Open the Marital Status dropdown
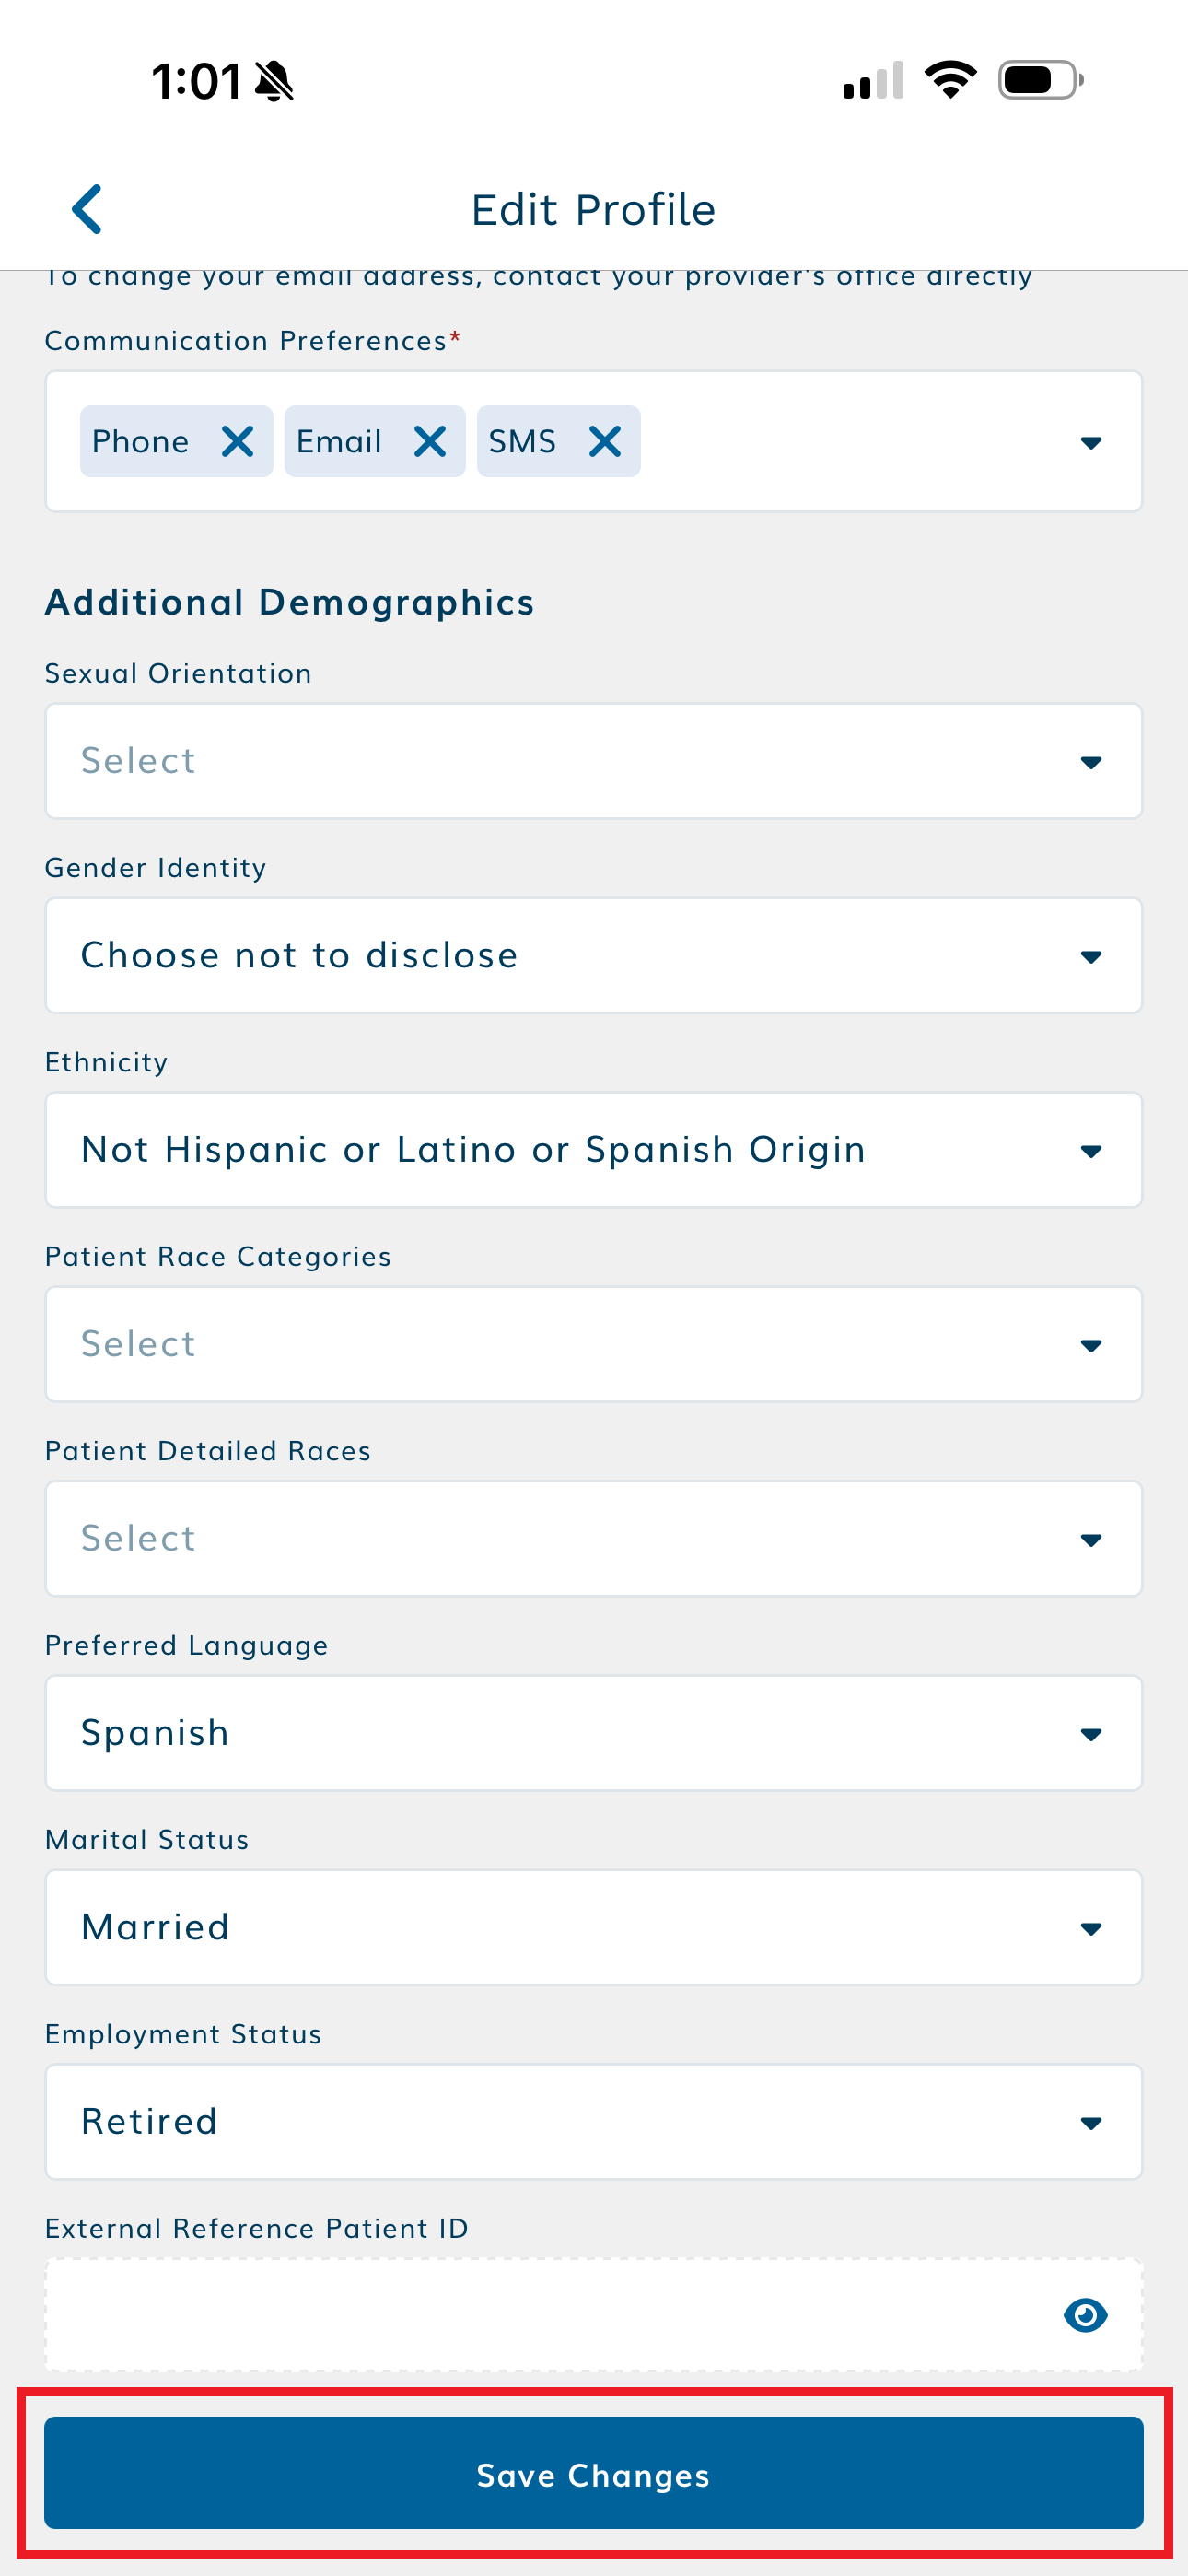This screenshot has width=1188, height=2576. click(593, 1927)
